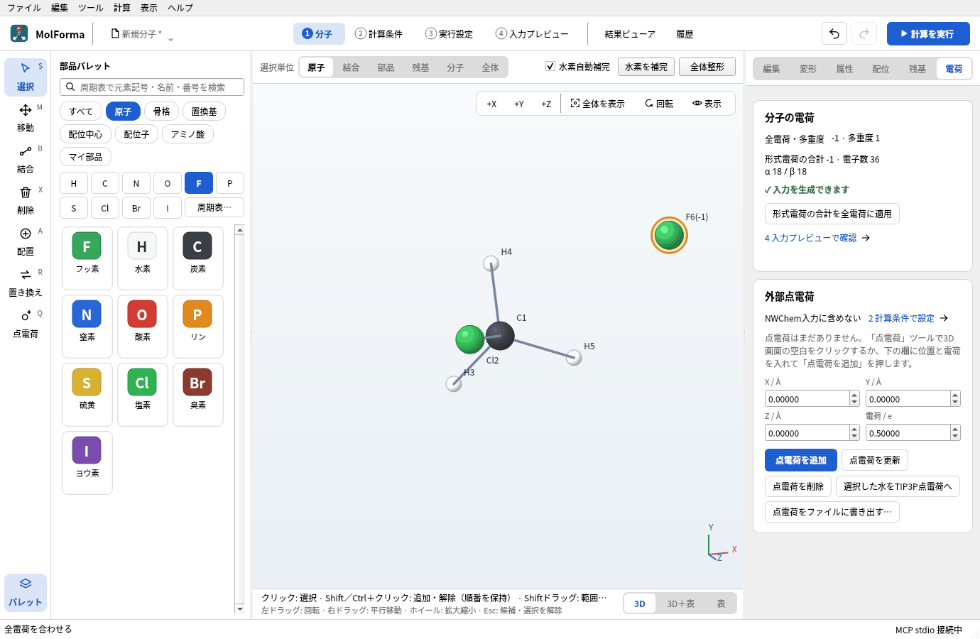Choose the 点電荷 point charge tool
This screenshot has width=980, height=639.
[26, 324]
